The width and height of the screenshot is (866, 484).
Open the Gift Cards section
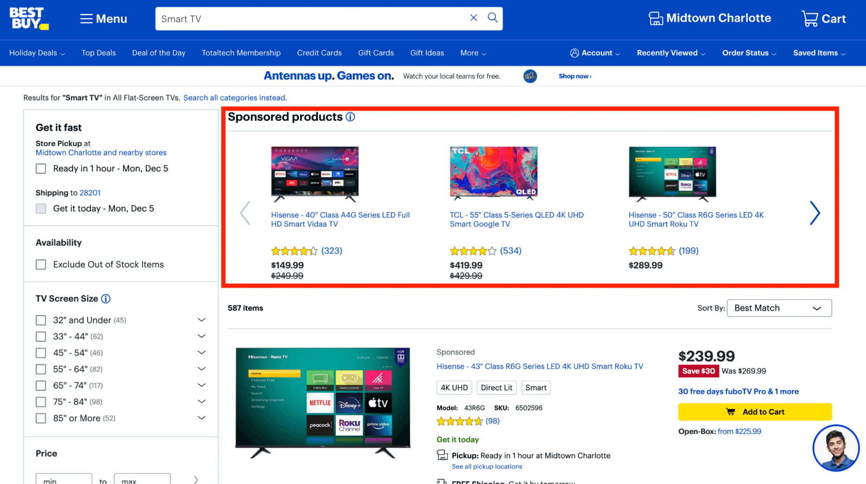pyautogui.click(x=376, y=53)
